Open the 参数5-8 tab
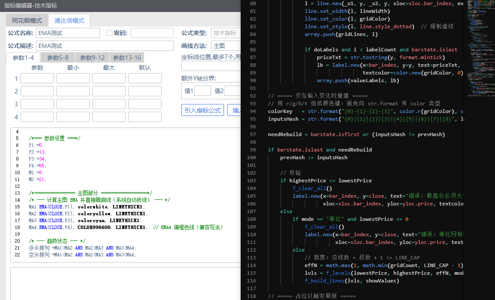 click(58, 58)
